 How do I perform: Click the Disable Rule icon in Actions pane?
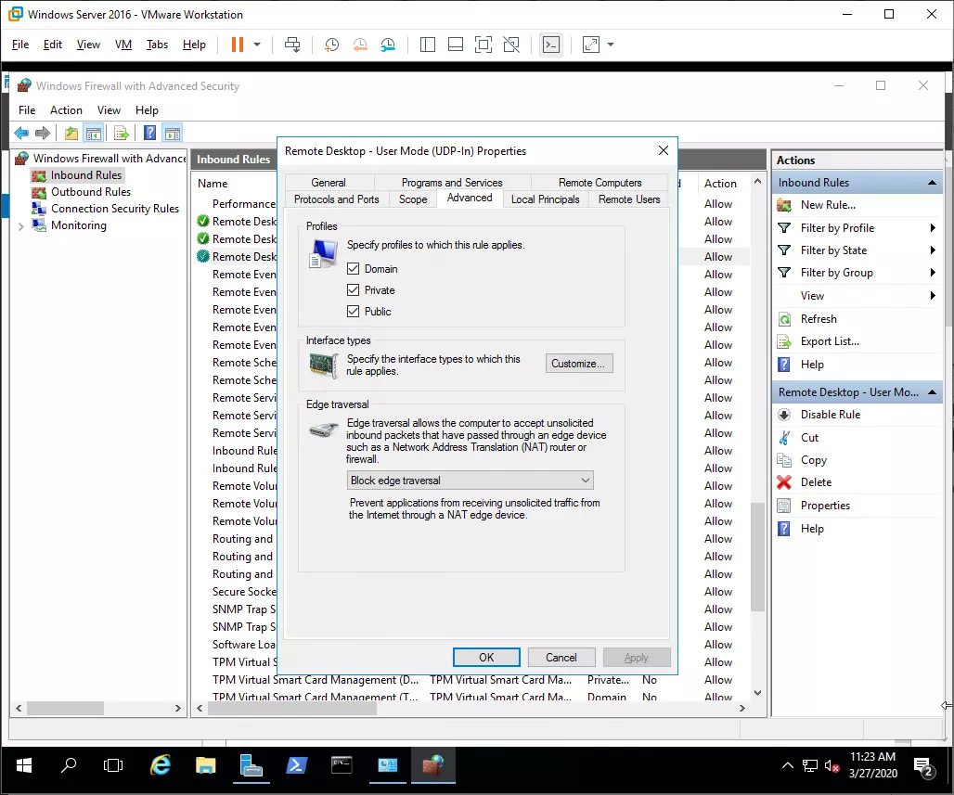click(784, 415)
